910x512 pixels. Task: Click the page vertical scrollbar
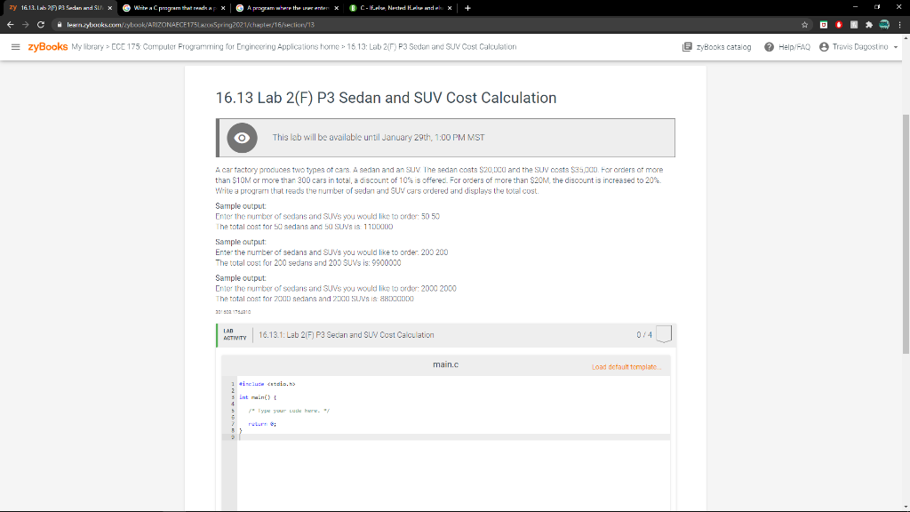(906, 232)
